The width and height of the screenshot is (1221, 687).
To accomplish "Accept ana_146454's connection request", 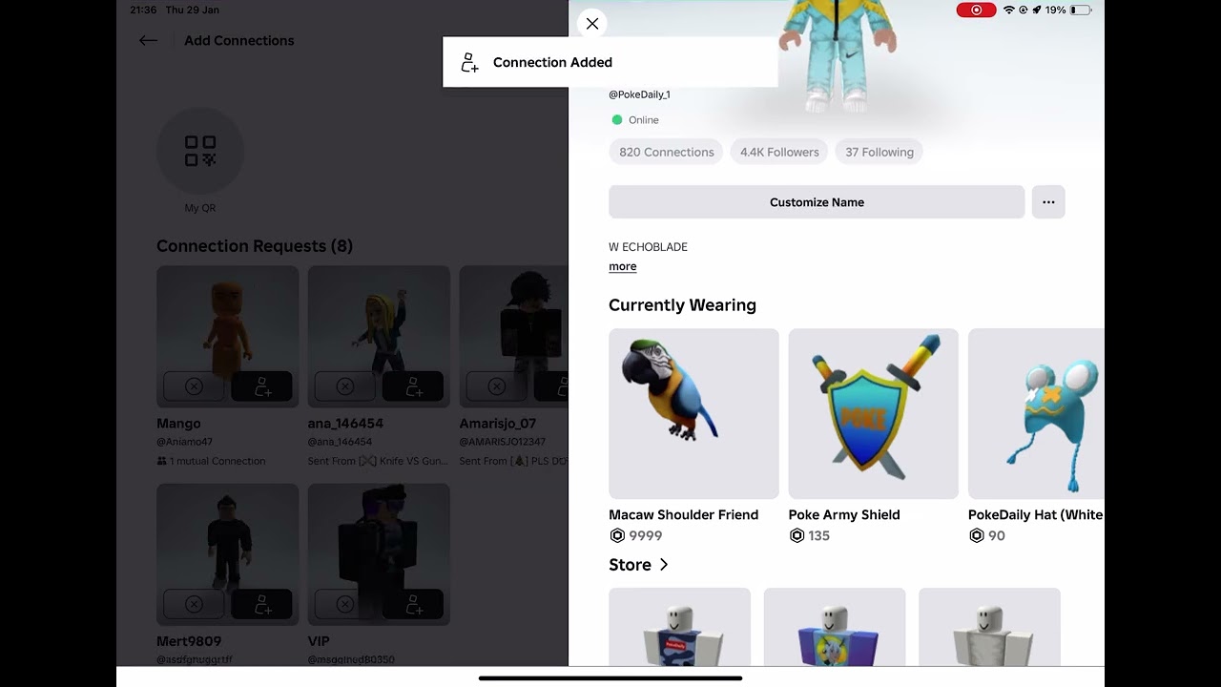I will pyautogui.click(x=413, y=386).
